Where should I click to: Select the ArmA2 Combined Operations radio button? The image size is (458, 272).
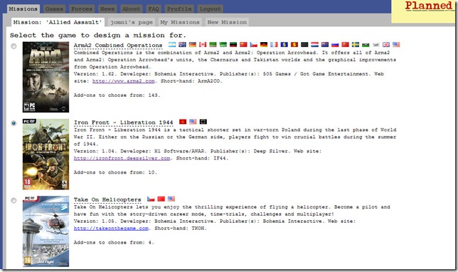tap(14, 46)
